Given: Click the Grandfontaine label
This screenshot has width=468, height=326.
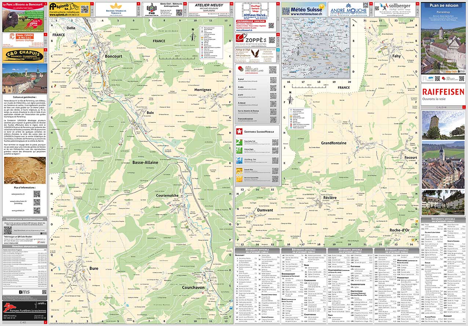Looking at the screenshot, I should 333,143.
